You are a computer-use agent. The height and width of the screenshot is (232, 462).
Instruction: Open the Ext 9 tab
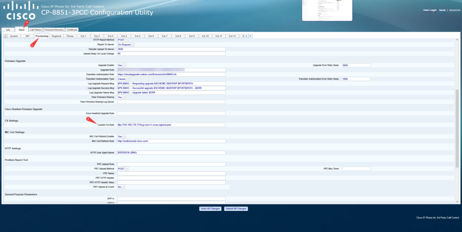192,36
